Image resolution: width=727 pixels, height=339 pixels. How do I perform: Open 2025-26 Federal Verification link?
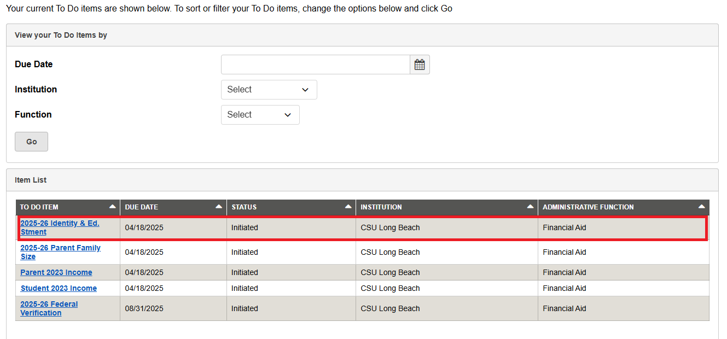click(49, 308)
